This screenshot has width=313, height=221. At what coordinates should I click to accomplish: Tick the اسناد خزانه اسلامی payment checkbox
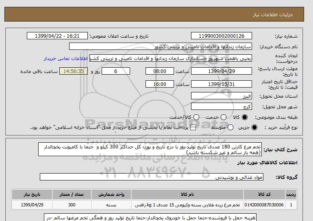click(193, 128)
